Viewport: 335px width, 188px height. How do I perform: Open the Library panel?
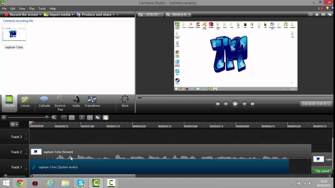25,102
